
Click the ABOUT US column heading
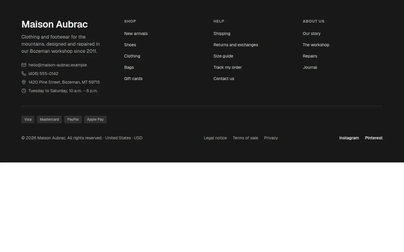[x=314, y=21]
